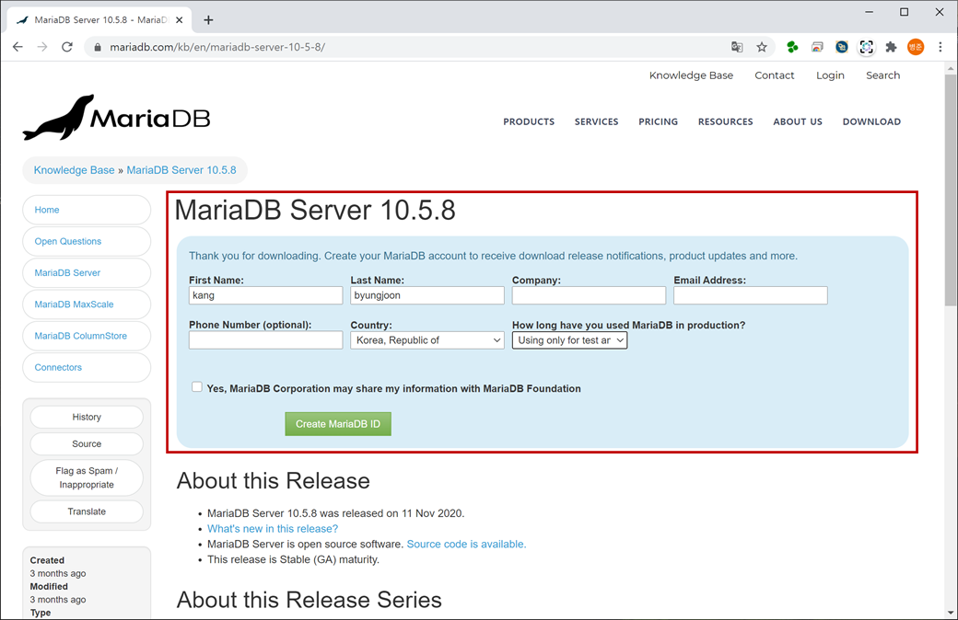Image resolution: width=958 pixels, height=620 pixels.
Task: Reload the MariaDB page
Action: click(67, 47)
